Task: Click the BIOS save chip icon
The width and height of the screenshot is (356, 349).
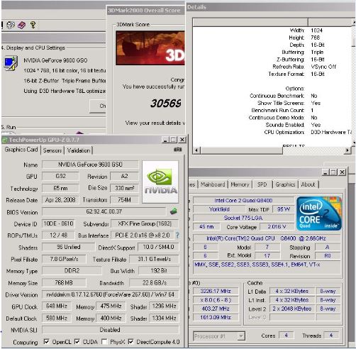Action: pyautogui.click(x=174, y=211)
